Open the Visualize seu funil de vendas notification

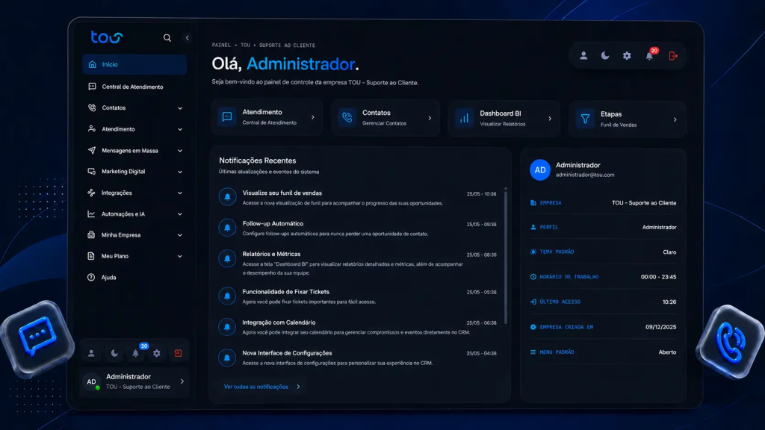(358, 197)
